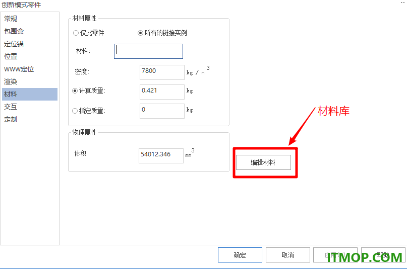
Task: Click the 编辑材料 button
Action: [263, 162]
